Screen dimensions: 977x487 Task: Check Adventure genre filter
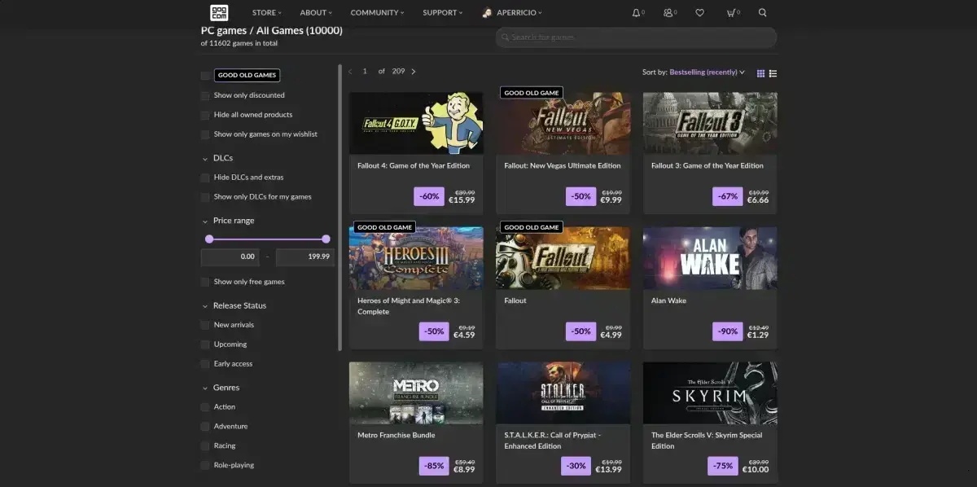click(x=205, y=427)
